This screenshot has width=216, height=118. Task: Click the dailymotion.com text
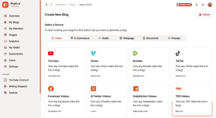coord(140,111)
